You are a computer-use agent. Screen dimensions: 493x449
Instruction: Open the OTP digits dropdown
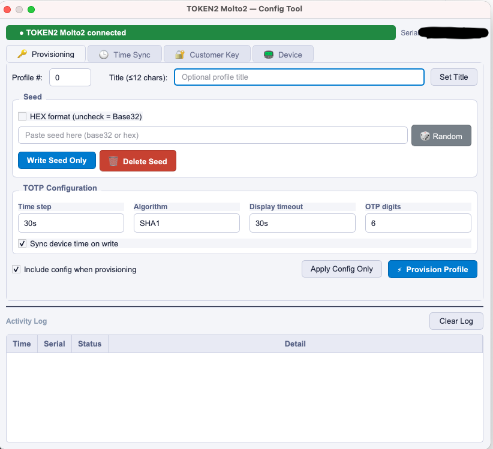418,223
